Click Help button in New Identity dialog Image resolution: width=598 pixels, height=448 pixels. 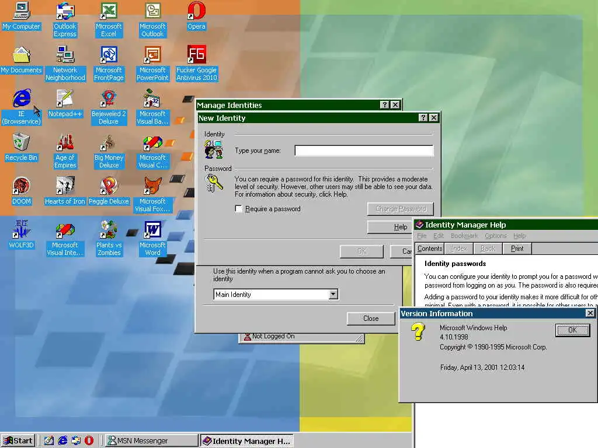pos(390,227)
